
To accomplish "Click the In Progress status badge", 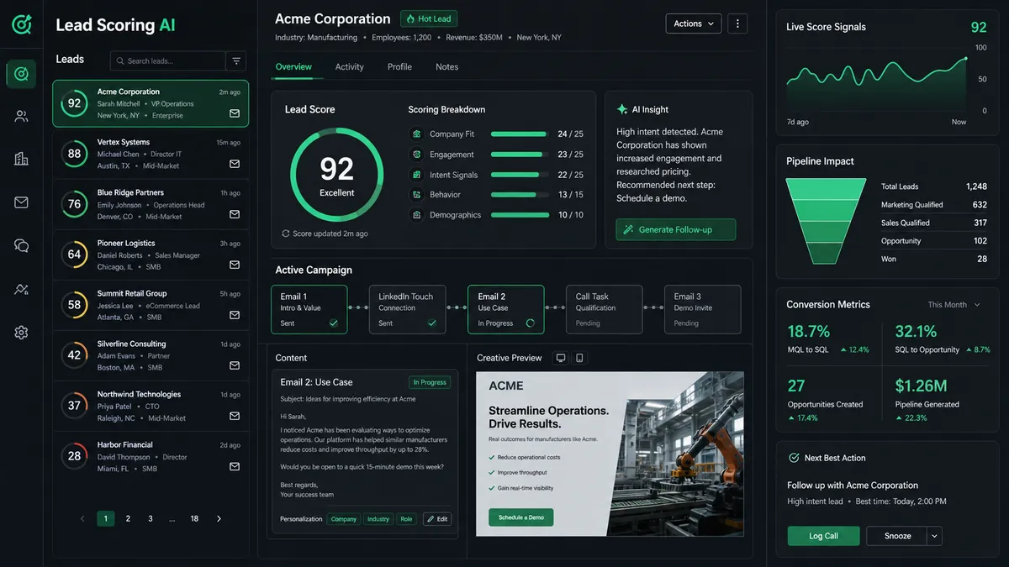I will click(x=431, y=382).
